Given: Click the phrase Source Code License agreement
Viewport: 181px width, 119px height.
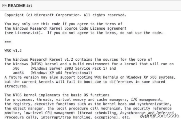Looking at the screenshot, I should coord(95,28).
